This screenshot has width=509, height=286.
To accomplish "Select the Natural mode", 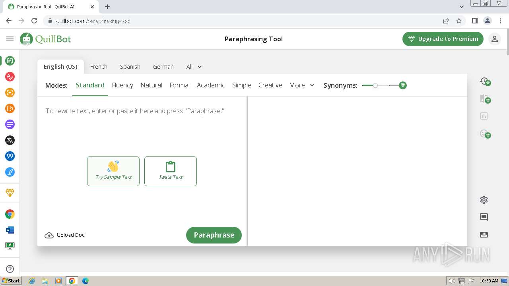I will tap(152, 85).
